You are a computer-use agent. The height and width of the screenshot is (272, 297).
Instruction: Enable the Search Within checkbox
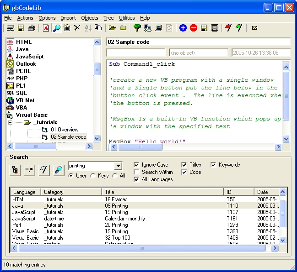pyautogui.click(x=136, y=172)
